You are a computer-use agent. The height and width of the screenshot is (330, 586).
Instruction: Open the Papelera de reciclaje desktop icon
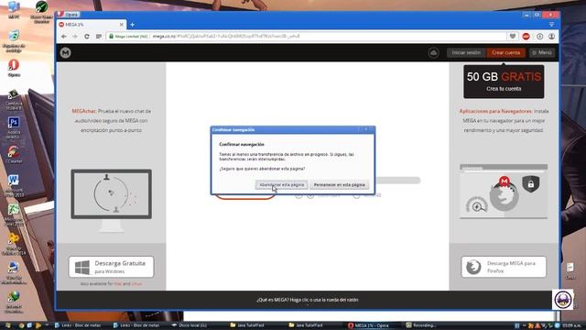14,41
